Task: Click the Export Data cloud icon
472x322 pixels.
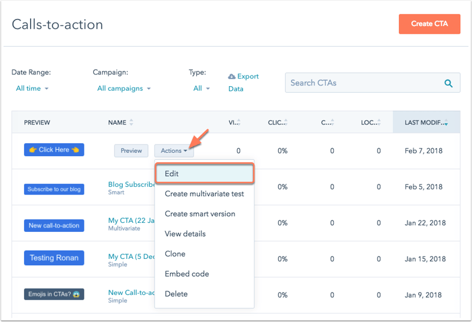Action: 231,77
